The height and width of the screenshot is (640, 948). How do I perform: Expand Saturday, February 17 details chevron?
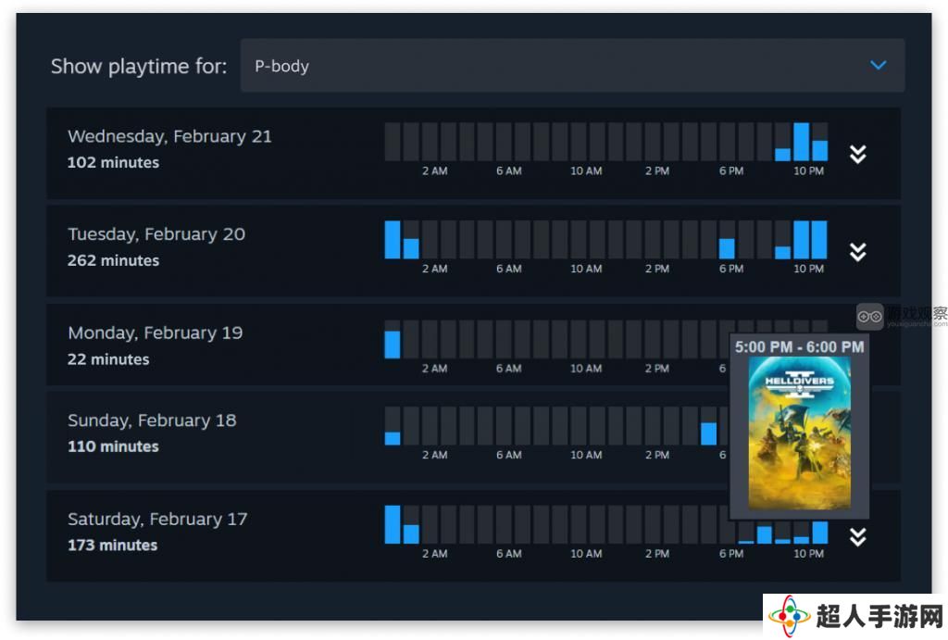coord(857,536)
